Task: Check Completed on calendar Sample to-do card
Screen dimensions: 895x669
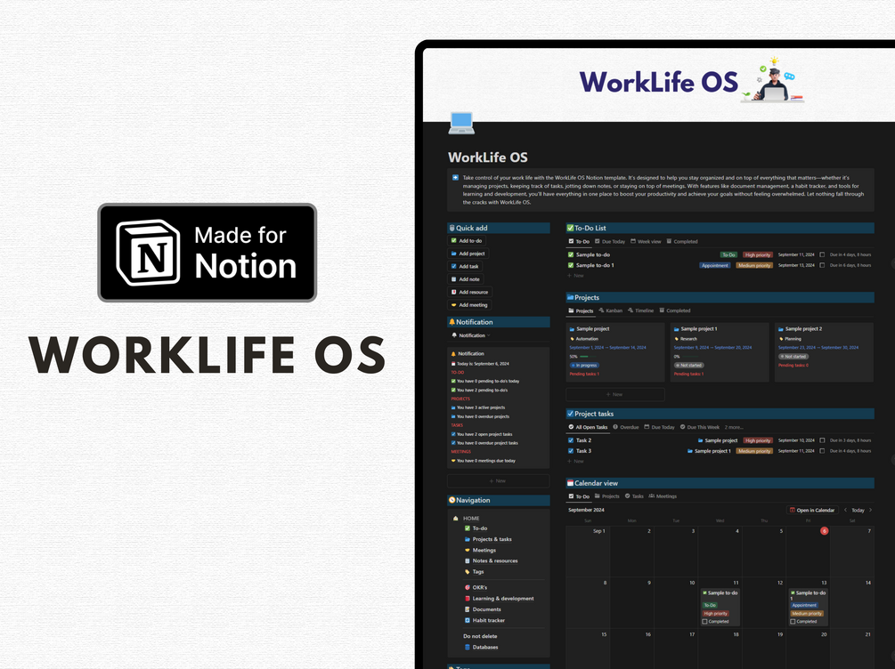Action: [x=705, y=622]
